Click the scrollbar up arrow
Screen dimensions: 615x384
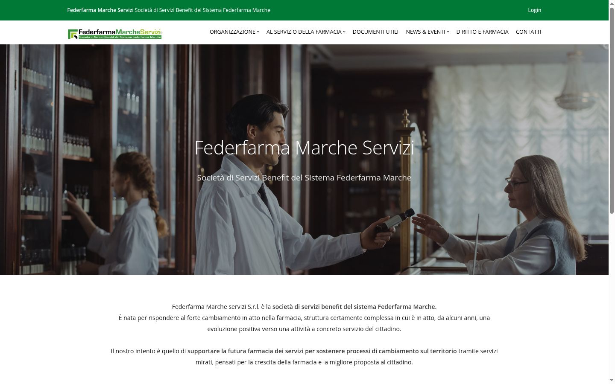tap(612, 3)
